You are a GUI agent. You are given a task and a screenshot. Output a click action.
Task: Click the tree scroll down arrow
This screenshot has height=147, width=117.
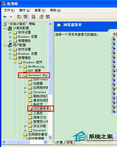50,137
